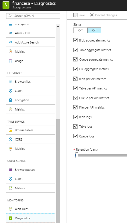Click the Alert rules gauge icon

[11, 209]
